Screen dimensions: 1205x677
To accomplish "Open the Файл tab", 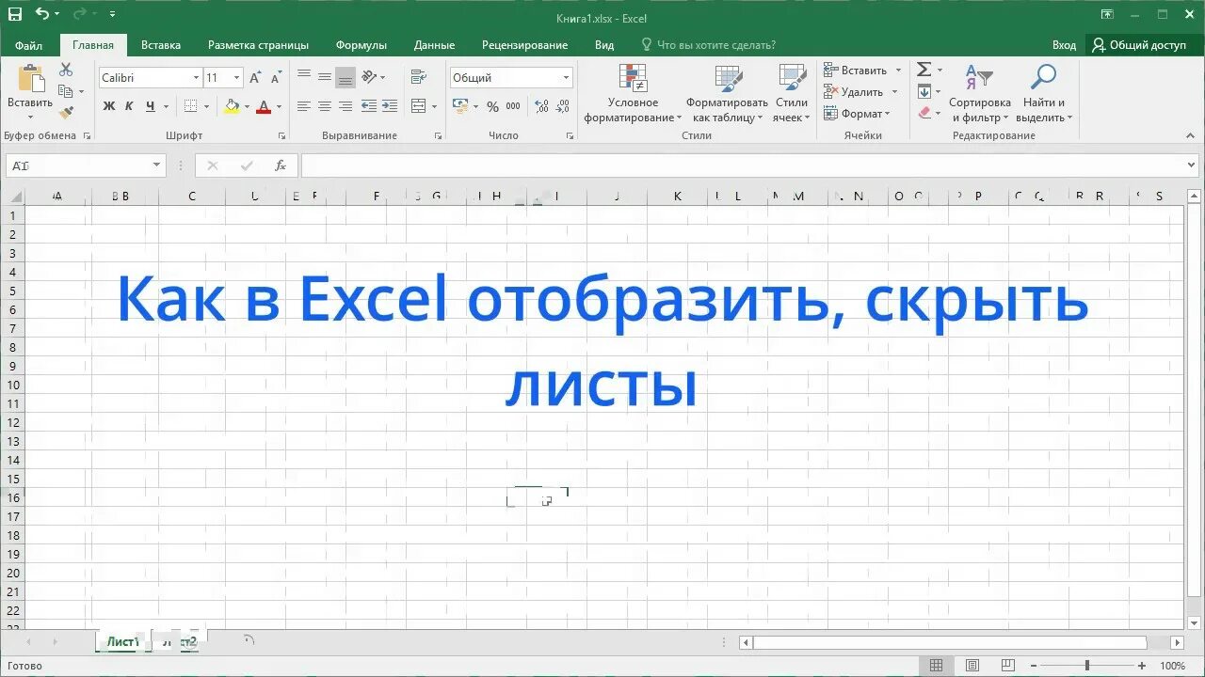I will point(29,45).
